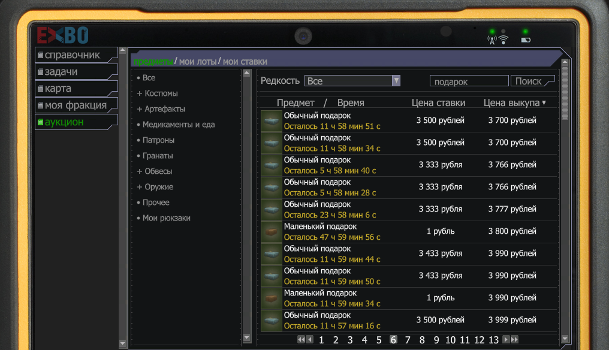This screenshot has height=350, width=609.
Task: Go to next auction page
Action: pyautogui.click(x=506, y=339)
